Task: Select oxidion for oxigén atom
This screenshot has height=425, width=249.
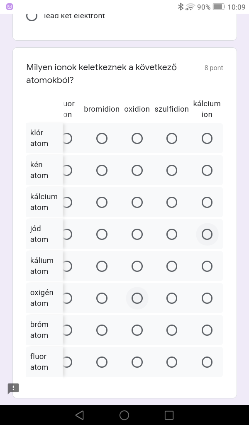Action: click(137, 298)
